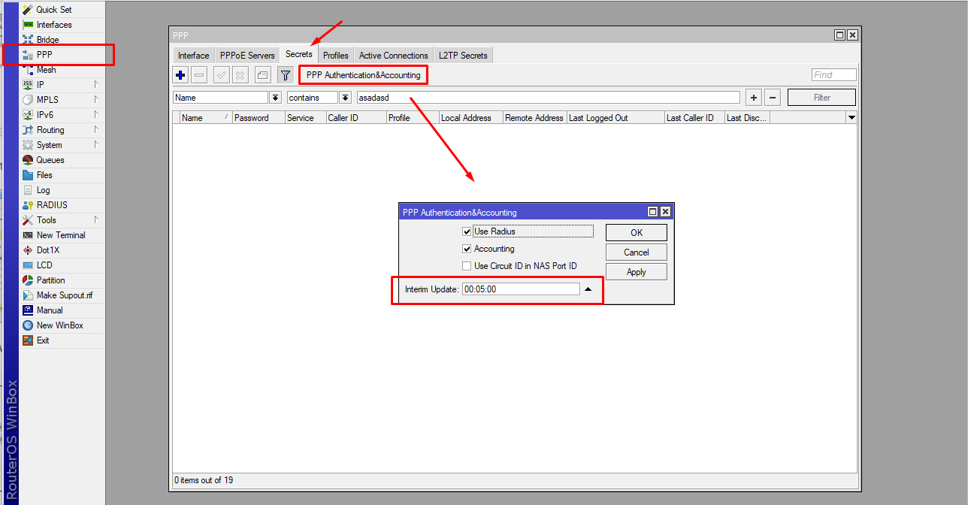Viewport: 968px width, 505px height.
Task: Enable Use Circuit ID in NAS Port ID
Action: tap(467, 266)
